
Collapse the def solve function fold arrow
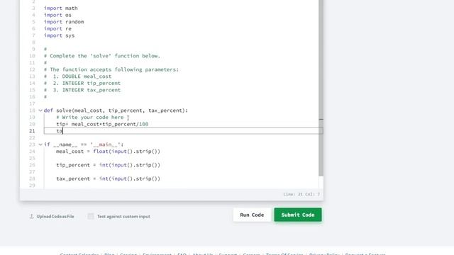pos(40,110)
